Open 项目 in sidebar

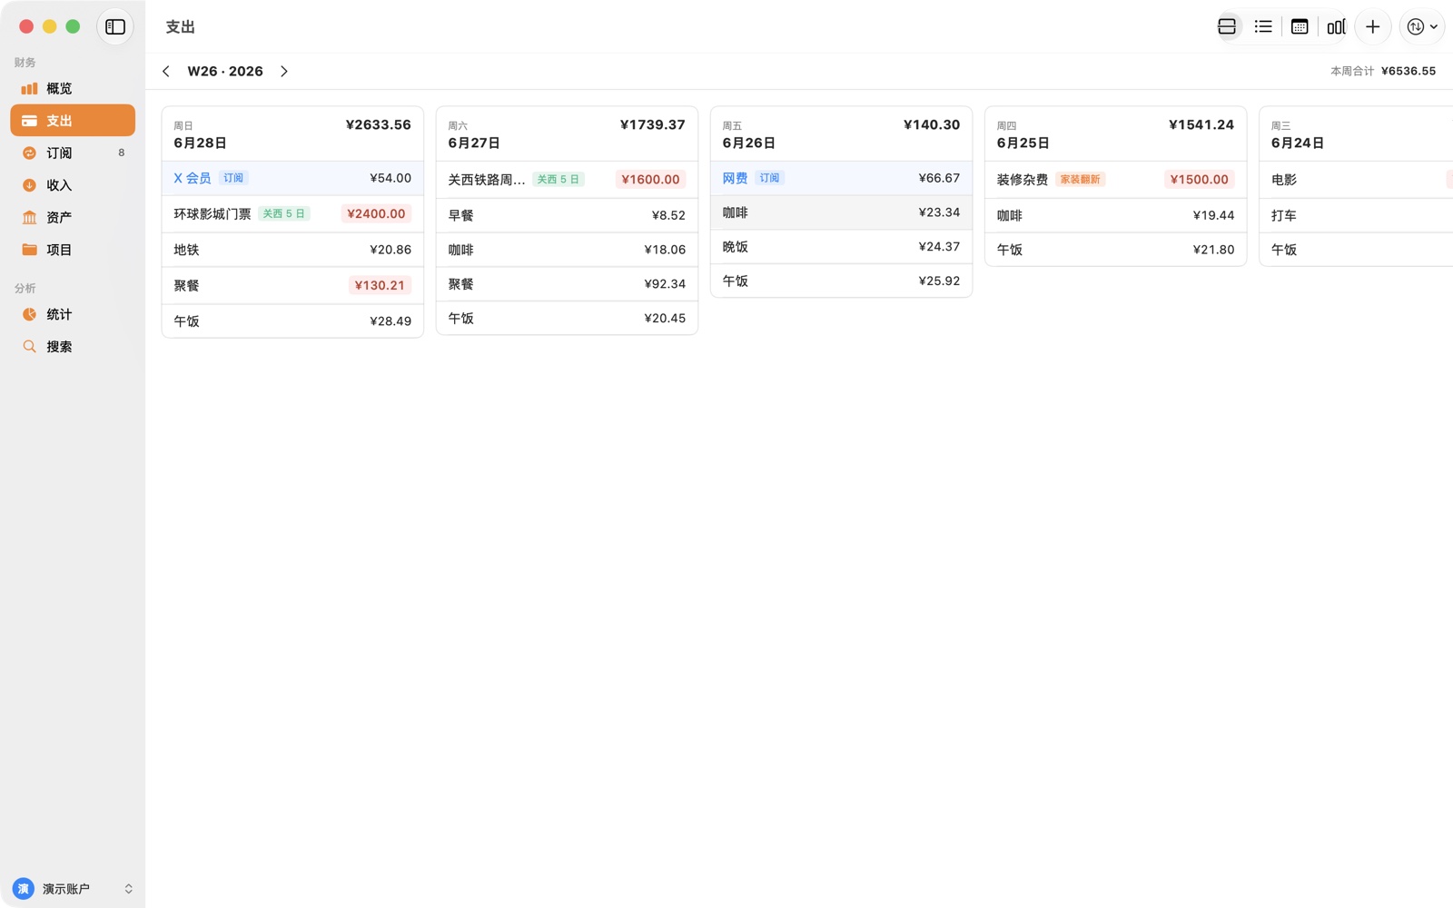(x=73, y=250)
